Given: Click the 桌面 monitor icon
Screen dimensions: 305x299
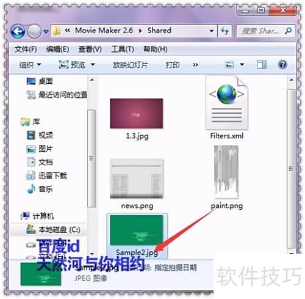Looking at the screenshot, I should click(x=31, y=81).
